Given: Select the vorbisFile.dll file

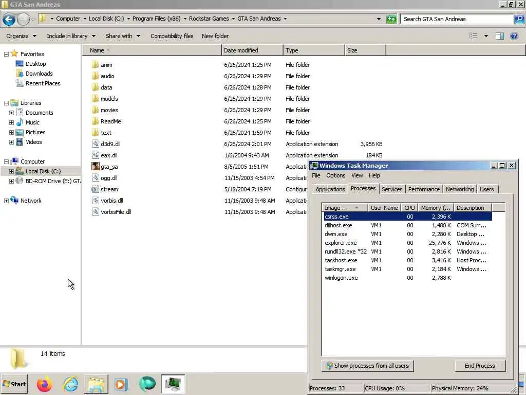Looking at the screenshot, I should (116, 211).
